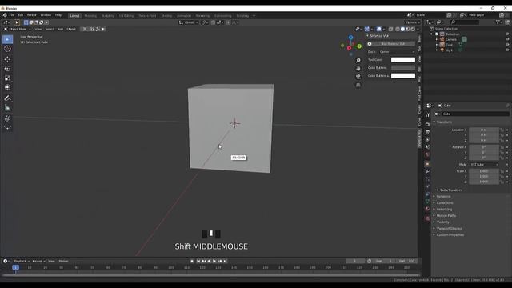This screenshot has height=288, width=512.
Task: Select the Measure tool
Action: [7, 107]
